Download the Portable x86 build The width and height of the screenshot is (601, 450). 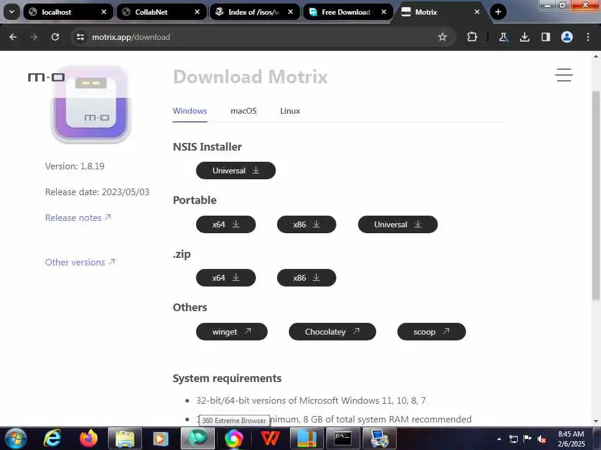[306, 224]
